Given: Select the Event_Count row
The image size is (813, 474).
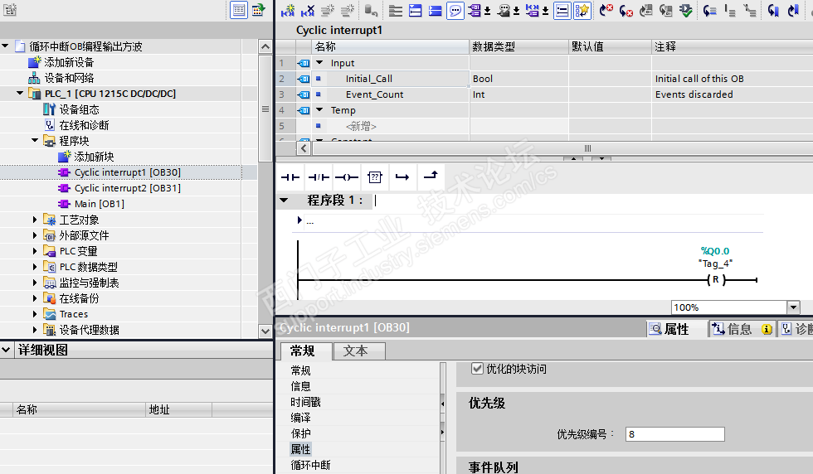Looking at the screenshot, I should (x=544, y=94).
